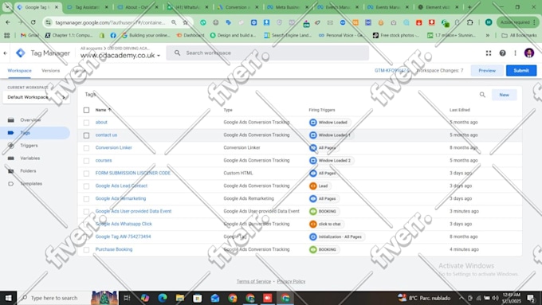Open the browser extensions puzzle icon
This screenshot has height=305, width=542.
pyautogui.click(x=469, y=22)
